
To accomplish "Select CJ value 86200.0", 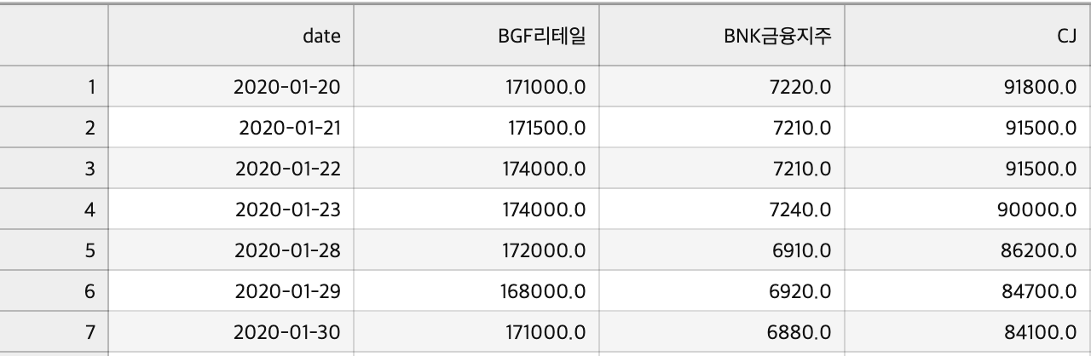I will pos(967,250).
